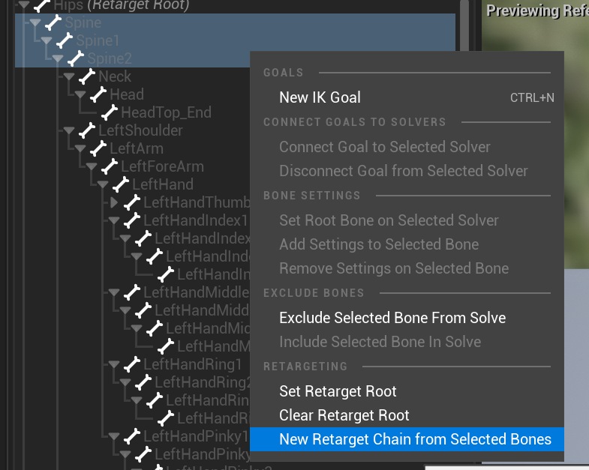
Task: Click the HeadTop_End bone icon
Action: tap(110, 112)
